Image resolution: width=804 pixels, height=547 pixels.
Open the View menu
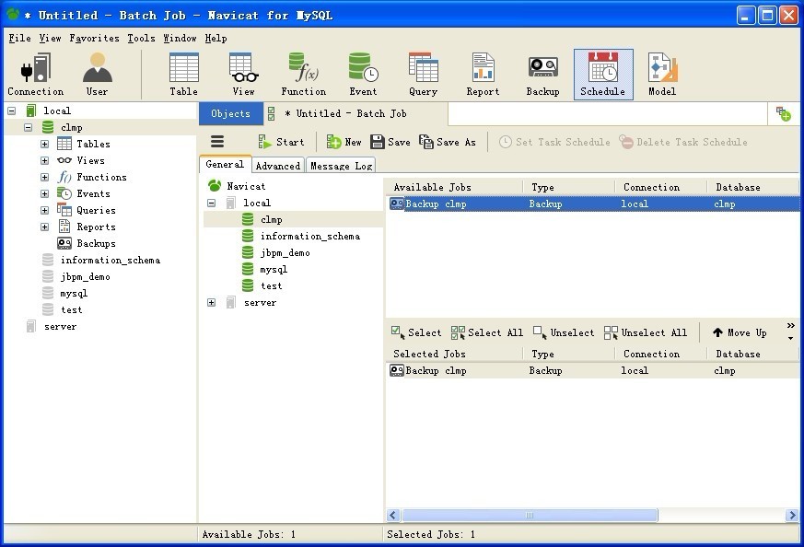(x=50, y=38)
